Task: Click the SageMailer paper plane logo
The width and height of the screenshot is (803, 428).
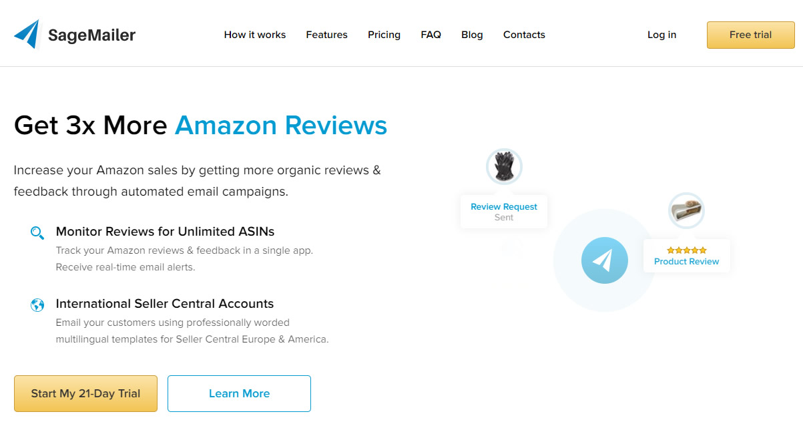Action: tap(27, 34)
